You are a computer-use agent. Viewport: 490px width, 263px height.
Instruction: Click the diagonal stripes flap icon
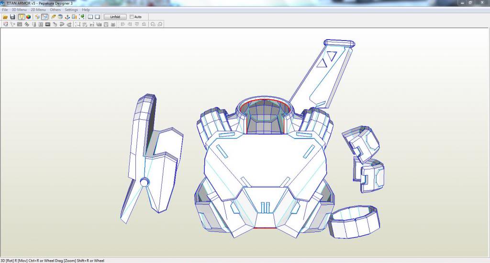[27, 24]
